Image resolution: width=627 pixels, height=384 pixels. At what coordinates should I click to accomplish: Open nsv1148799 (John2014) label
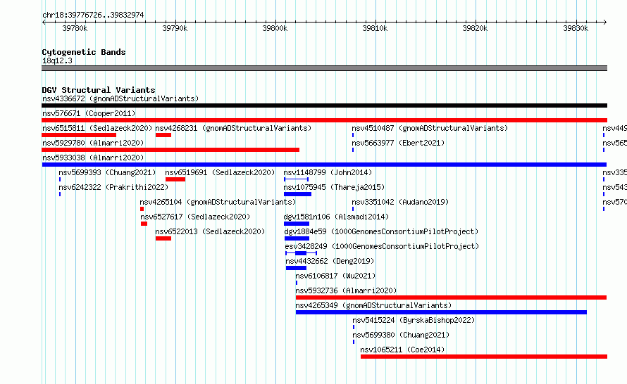click(x=328, y=172)
